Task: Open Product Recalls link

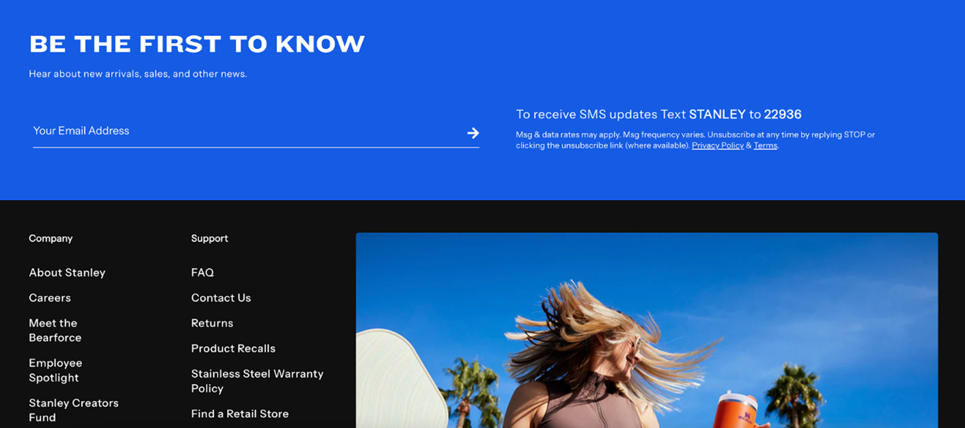Action: coord(233,348)
